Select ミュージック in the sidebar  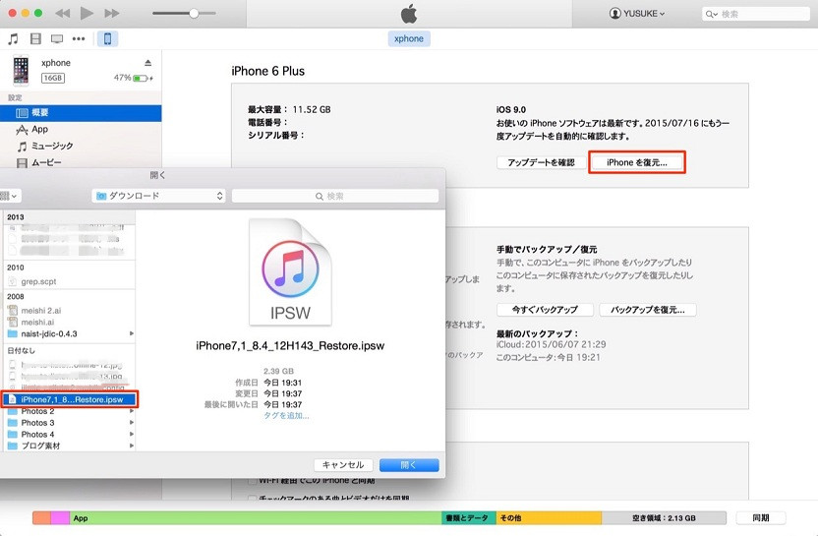pyautogui.click(x=81, y=146)
